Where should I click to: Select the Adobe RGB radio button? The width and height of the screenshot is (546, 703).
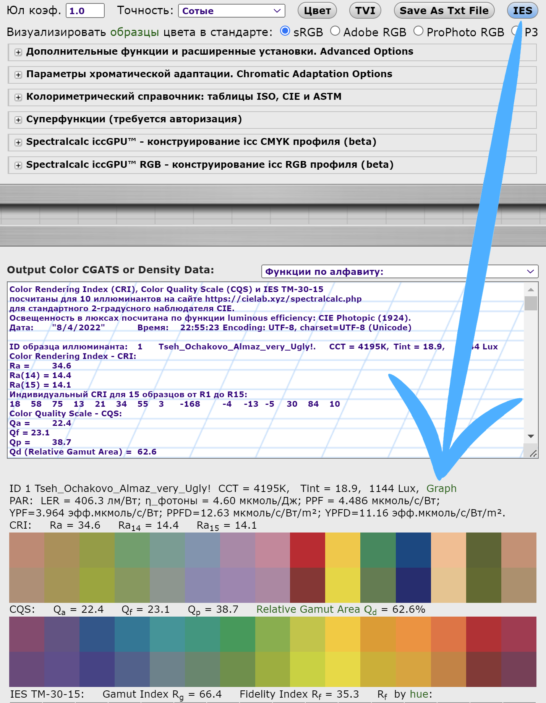(335, 31)
